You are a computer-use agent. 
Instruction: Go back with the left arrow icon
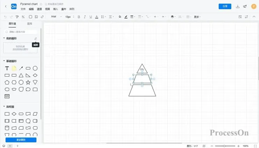(6, 6)
